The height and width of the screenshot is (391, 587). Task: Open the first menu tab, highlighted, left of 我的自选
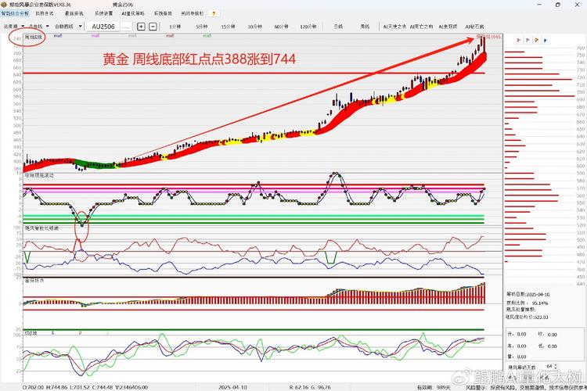[15, 13]
